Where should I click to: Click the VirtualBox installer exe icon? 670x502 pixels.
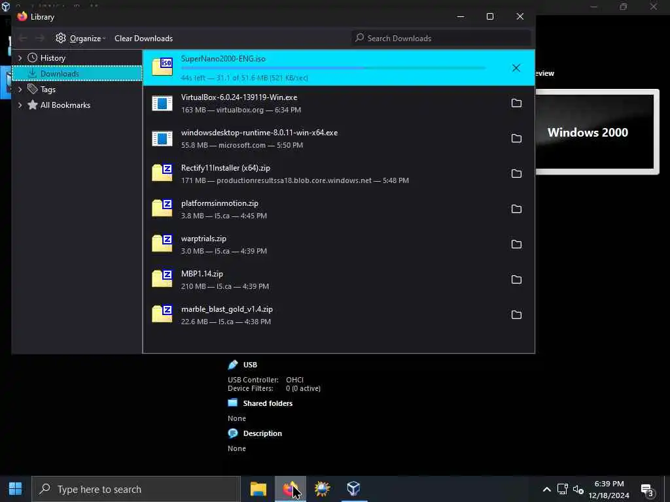click(162, 103)
